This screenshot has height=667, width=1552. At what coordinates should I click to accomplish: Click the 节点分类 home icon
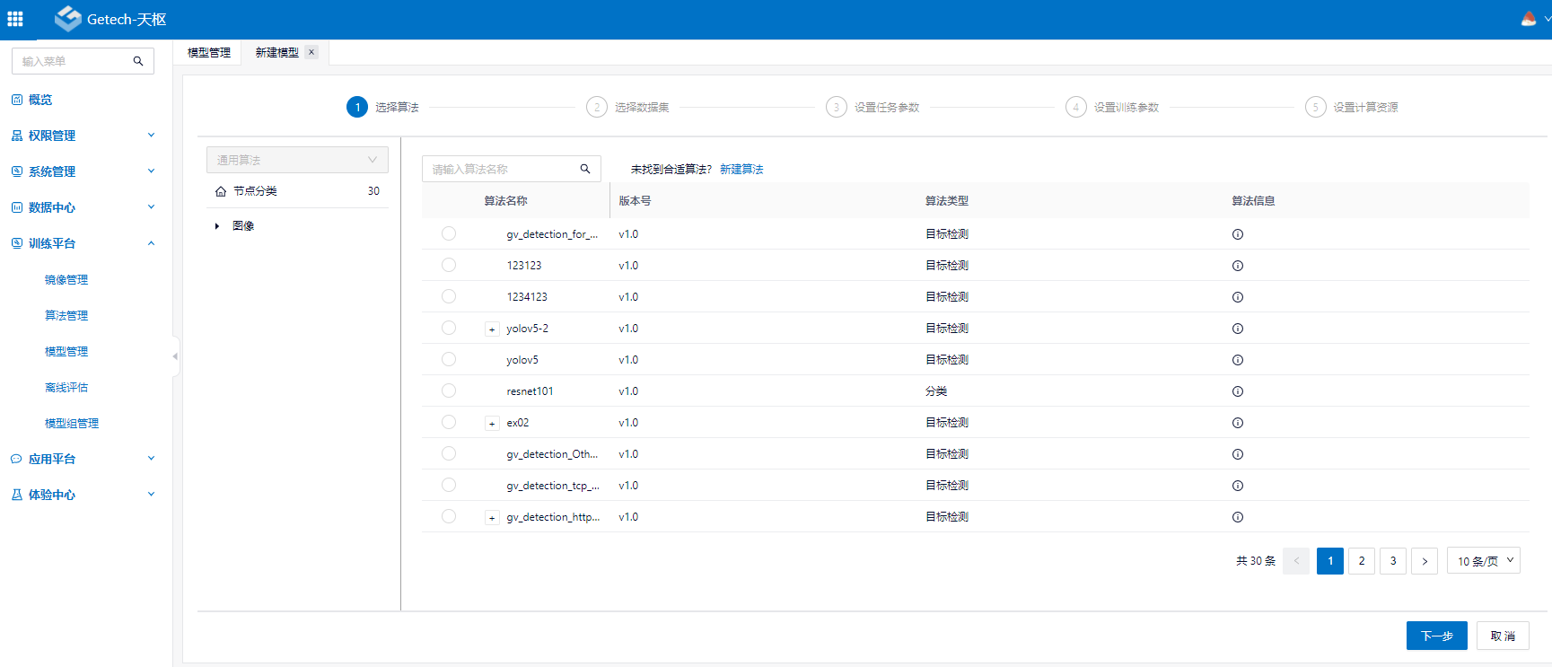(x=221, y=191)
